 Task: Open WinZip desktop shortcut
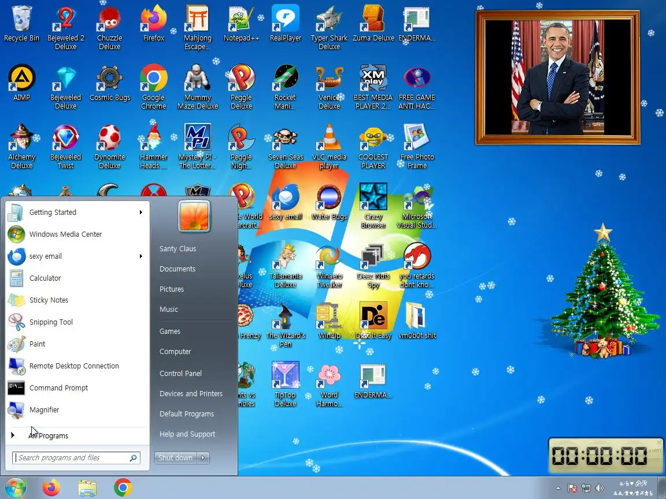[329, 321]
